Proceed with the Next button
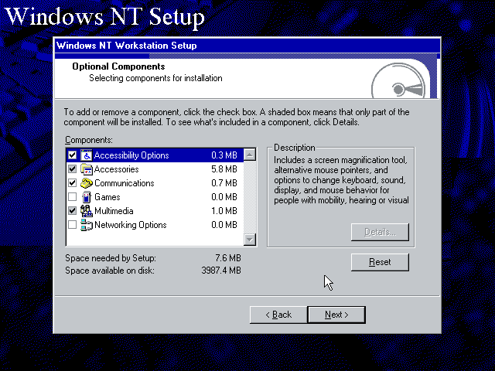Image resolution: width=495 pixels, height=371 pixels. 336,315
